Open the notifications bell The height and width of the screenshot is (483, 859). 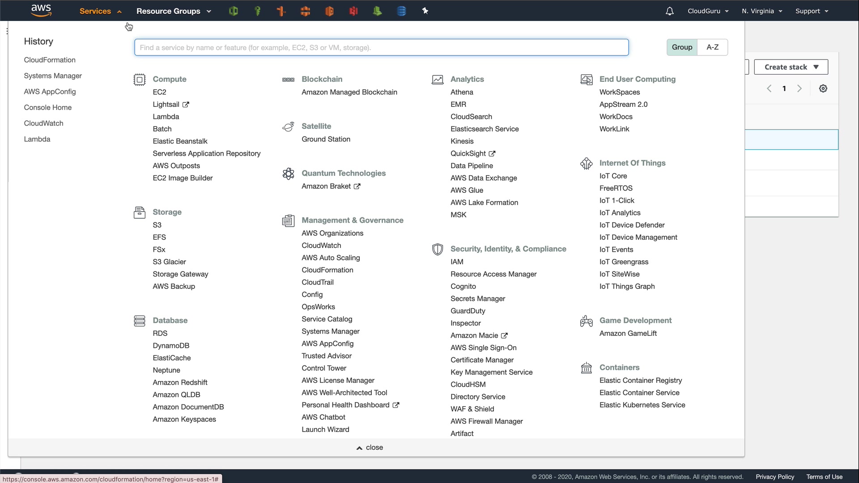pos(669,11)
